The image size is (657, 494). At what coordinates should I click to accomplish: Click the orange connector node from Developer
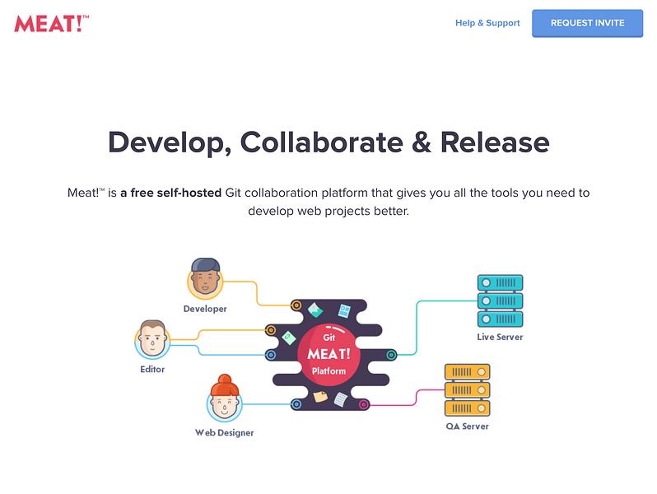tap(296, 305)
